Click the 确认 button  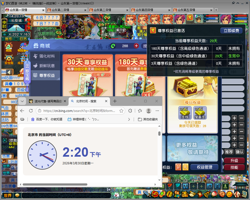(x=240, y=152)
